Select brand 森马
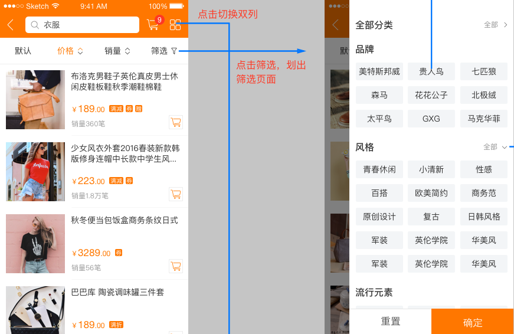Viewport: 514px width, 334px height. [x=379, y=95]
